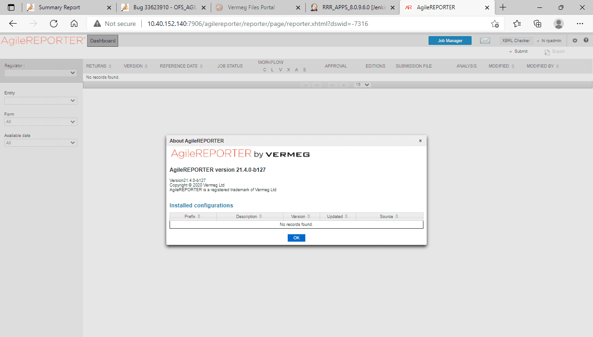593x337 pixels.
Task: Click the Job Manager button
Action: [x=449, y=40]
